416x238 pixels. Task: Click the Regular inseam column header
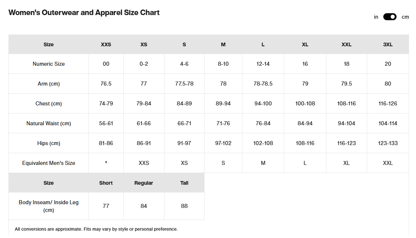coord(144,183)
